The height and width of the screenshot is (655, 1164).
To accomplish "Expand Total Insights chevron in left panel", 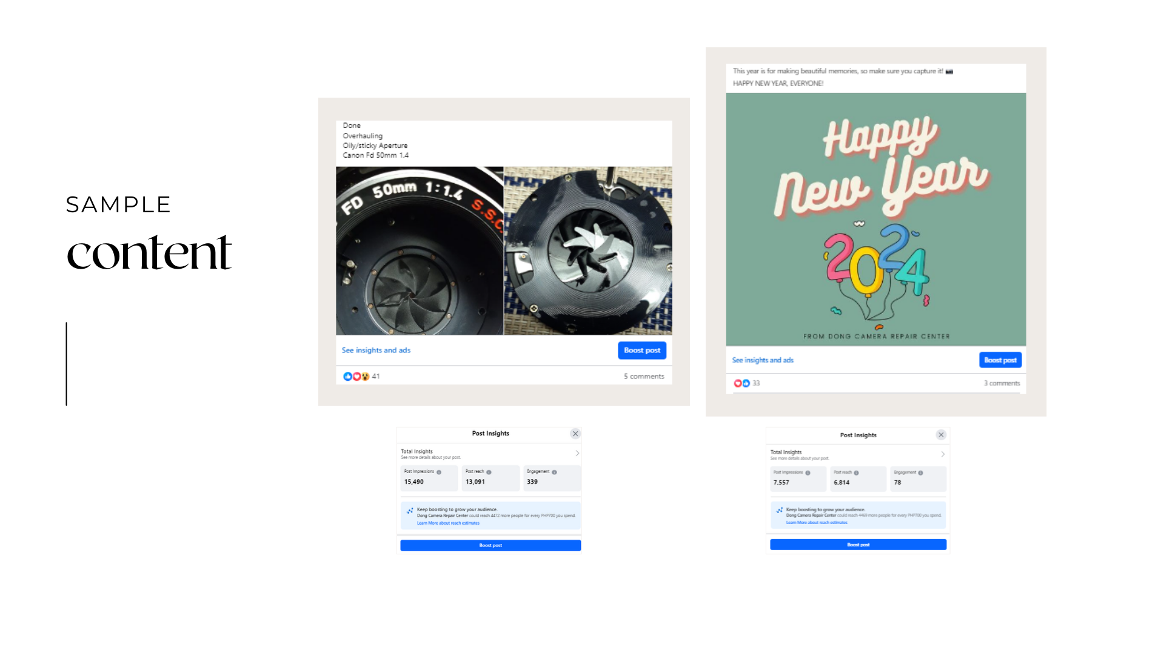I will tap(577, 453).
